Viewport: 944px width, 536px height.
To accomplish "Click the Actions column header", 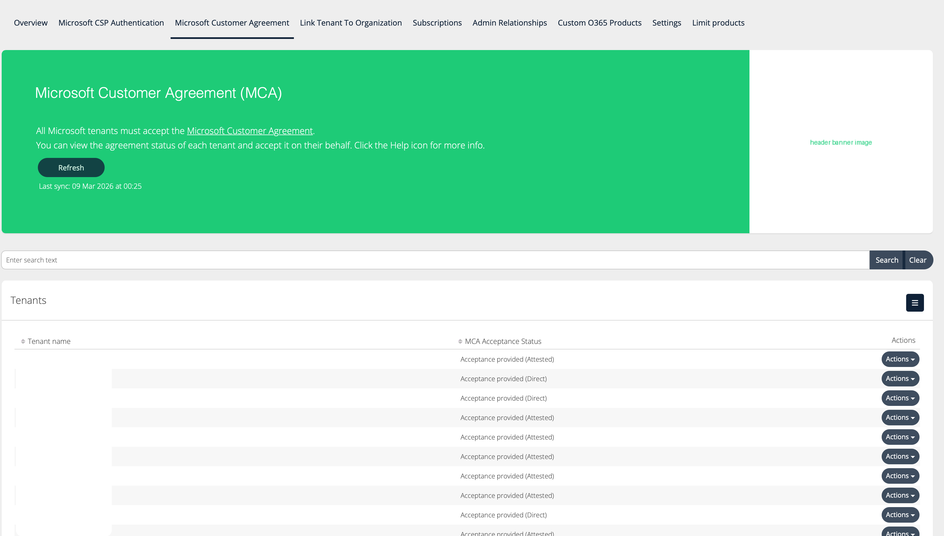I will click(903, 340).
